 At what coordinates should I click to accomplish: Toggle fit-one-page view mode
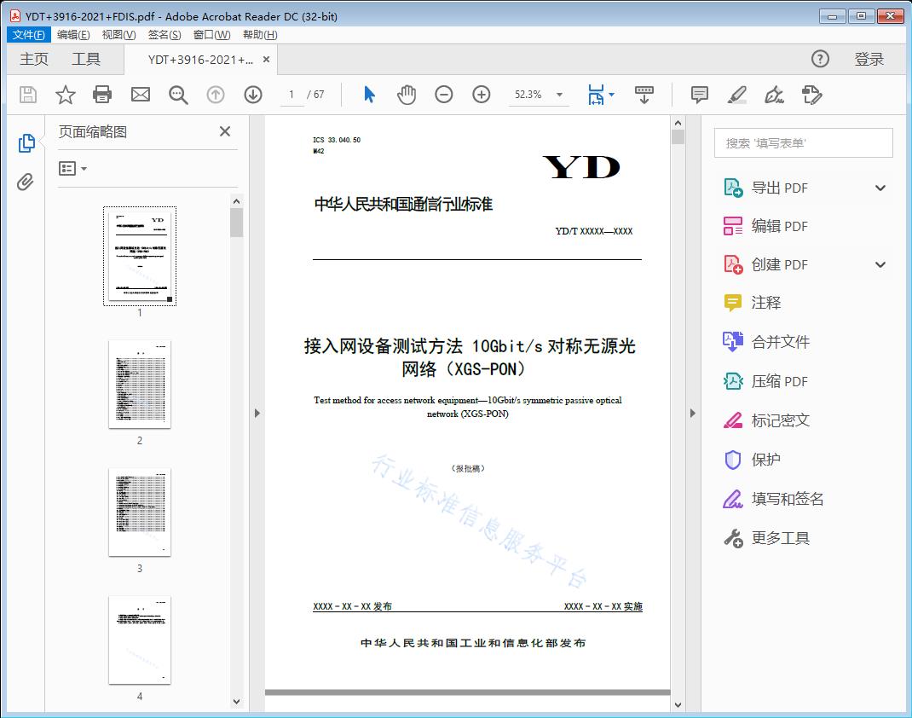597,95
